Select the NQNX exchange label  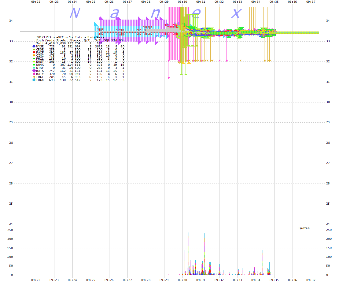[x=40, y=65]
